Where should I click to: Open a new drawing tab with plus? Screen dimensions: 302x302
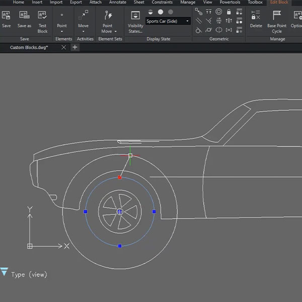click(75, 47)
